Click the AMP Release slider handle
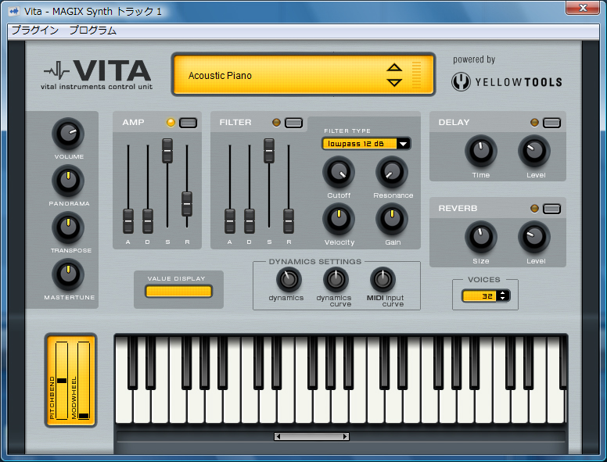This screenshot has width=607, height=462. 187,203
